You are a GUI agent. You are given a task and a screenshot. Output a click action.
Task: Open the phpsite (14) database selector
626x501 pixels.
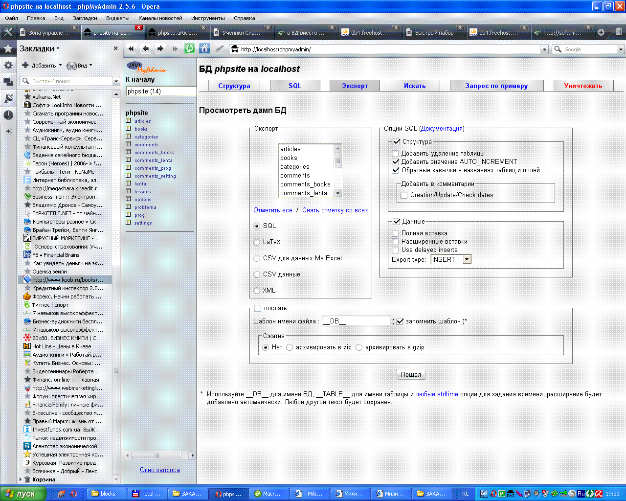click(x=161, y=91)
